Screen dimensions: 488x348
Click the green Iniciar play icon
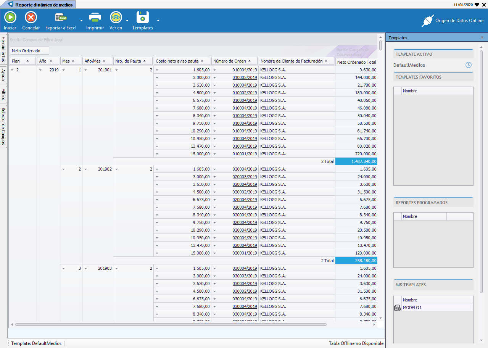(10, 18)
